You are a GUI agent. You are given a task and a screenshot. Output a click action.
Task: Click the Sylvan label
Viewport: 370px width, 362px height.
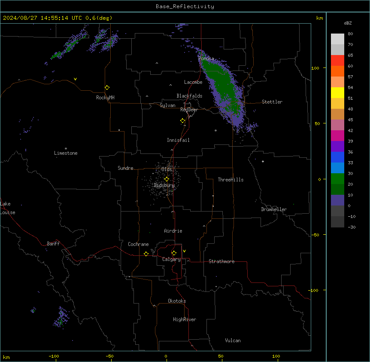tap(167, 105)
